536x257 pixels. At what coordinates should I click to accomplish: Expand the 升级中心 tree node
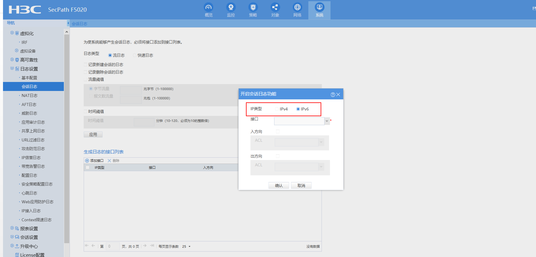(12, 246)
